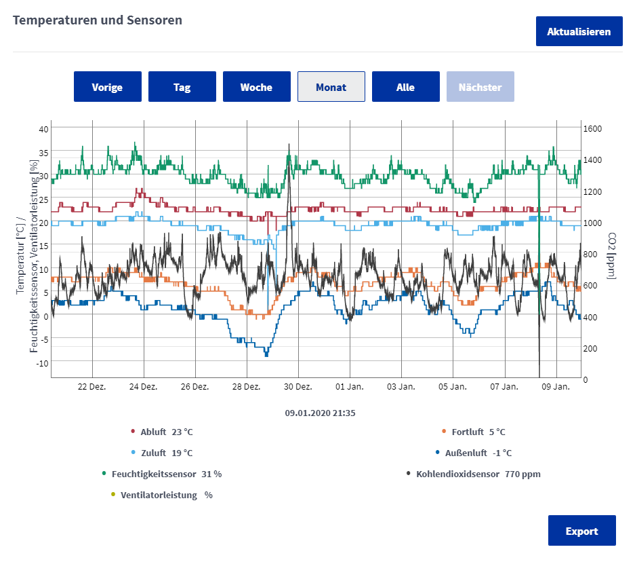Click the timestamp 09.01.2020 21:35 below chart
Screen dimensions: 635x562
[x=320, y=412]
